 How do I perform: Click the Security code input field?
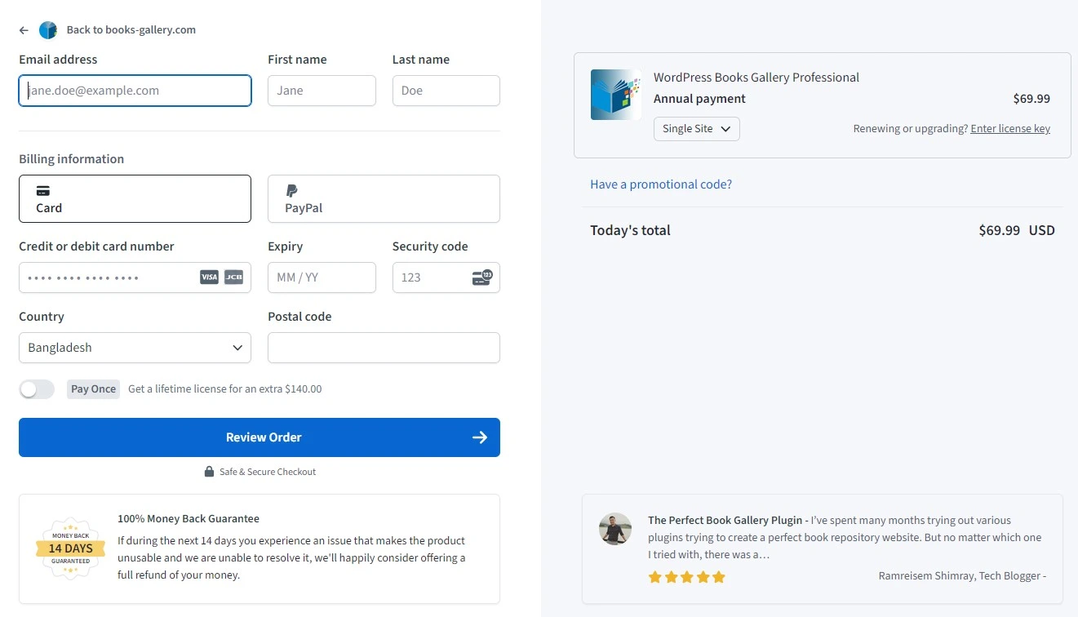[446, 277]
